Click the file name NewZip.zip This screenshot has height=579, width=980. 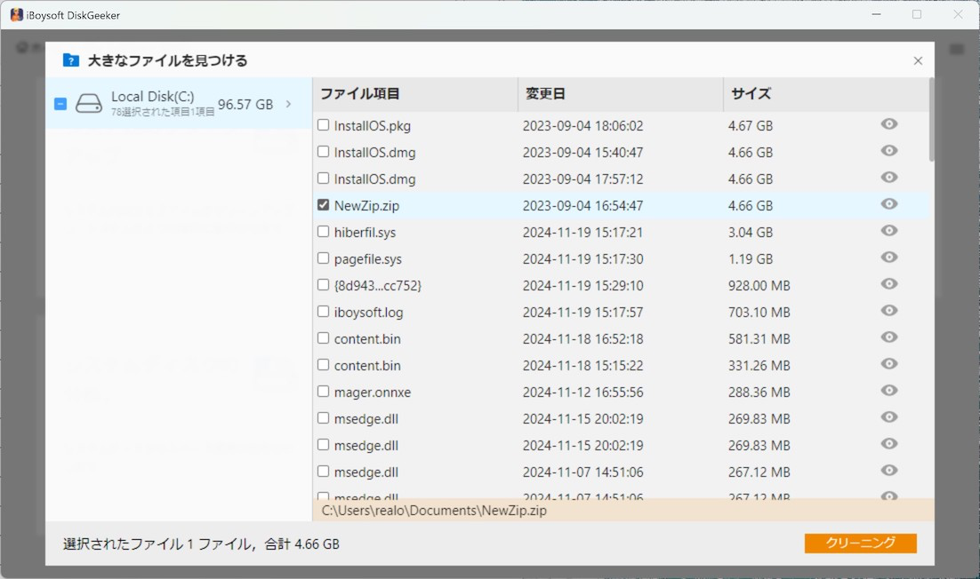366,206
